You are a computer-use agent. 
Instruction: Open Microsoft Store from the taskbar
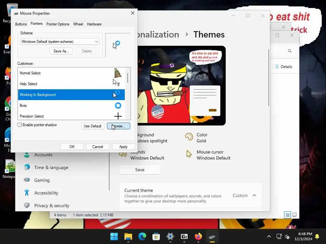tap(156, 236)
